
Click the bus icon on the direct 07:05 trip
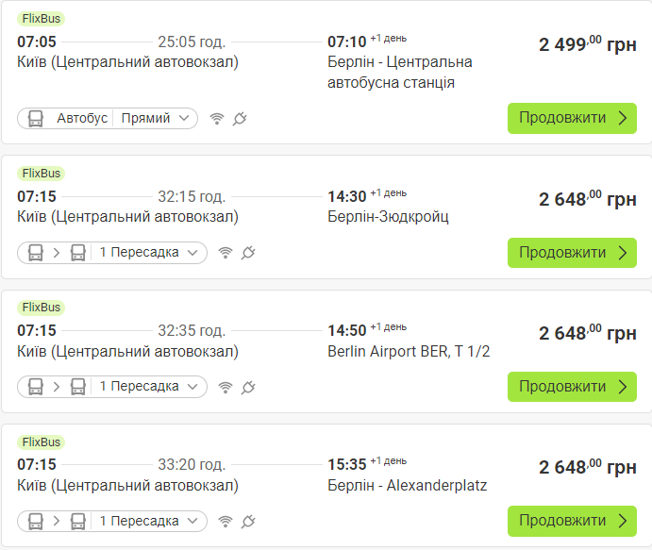(x=36, y=119)
